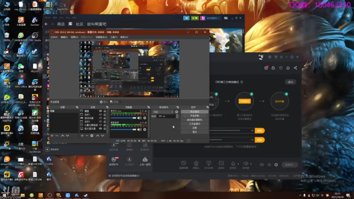Adjust the 麦克风/Aux volume slider
This screenshot has height=199, width=354.
pyautogui.click(x=123, y=118)
